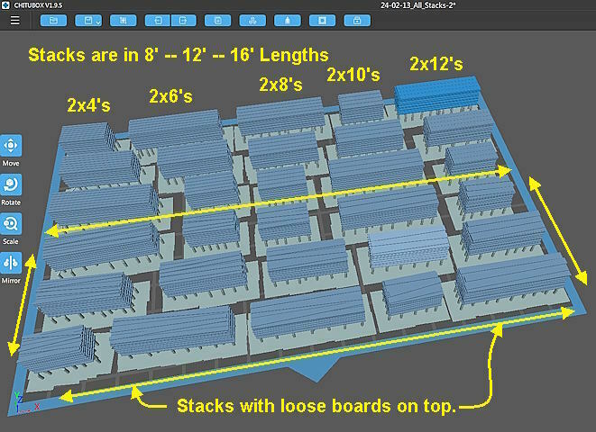
Task: Click the Auto Layout toolbar icon
Action: 252,21
